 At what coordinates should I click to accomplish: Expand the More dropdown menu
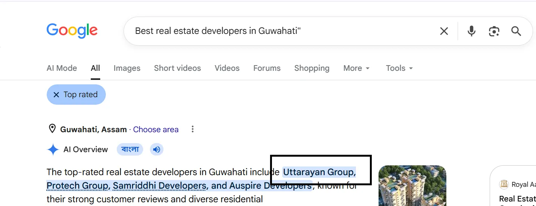(356, 68)
